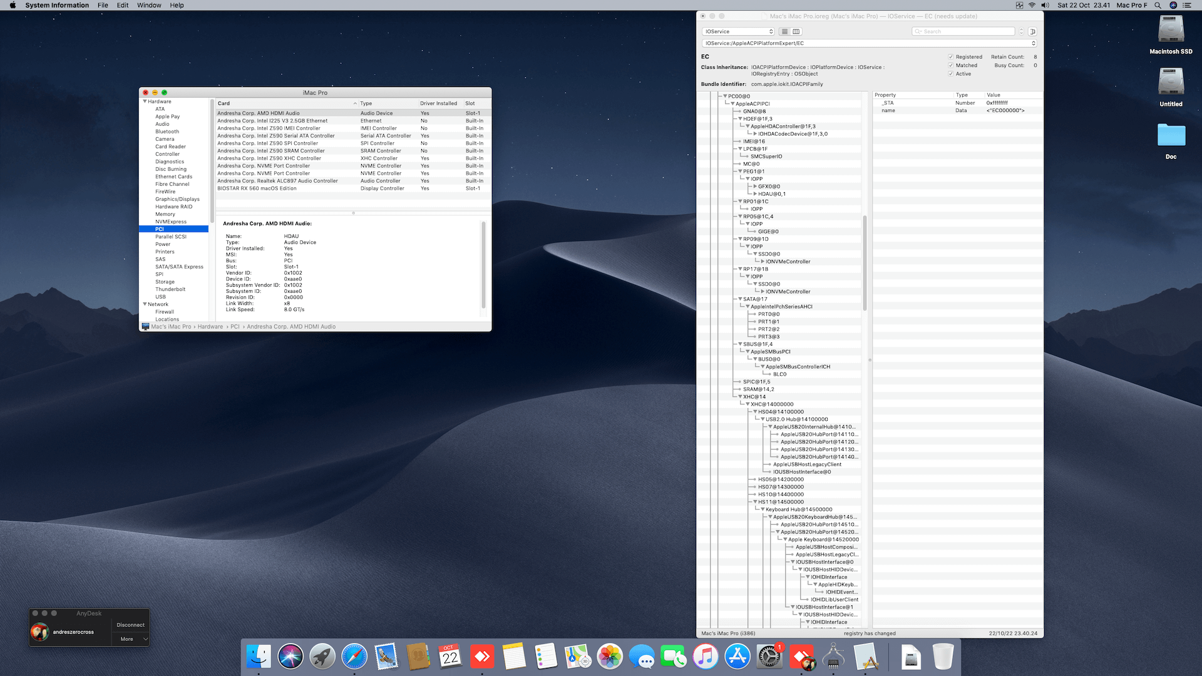The width and height of the screenshot is (1202, 676).
Task: Open the AnyDesk More dropdown
Action: [x=131, y=639]
